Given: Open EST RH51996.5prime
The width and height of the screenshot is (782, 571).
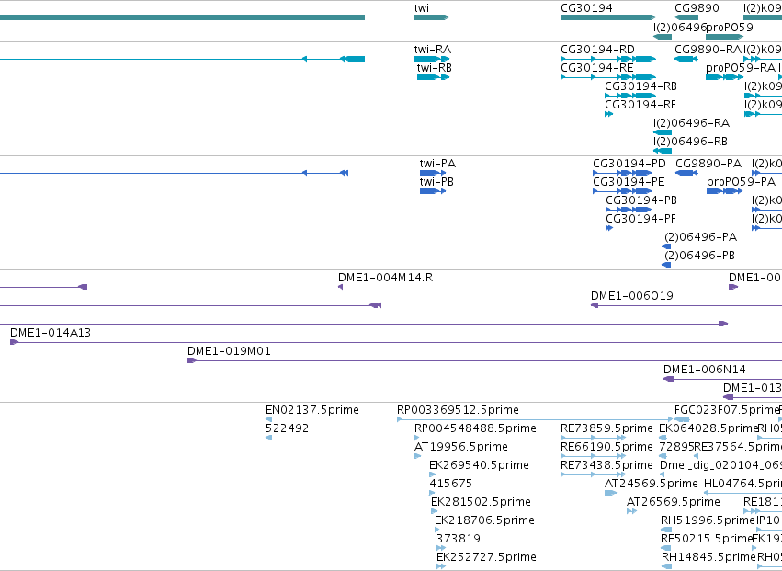Looking at the screenshot, I should (708, 520).
